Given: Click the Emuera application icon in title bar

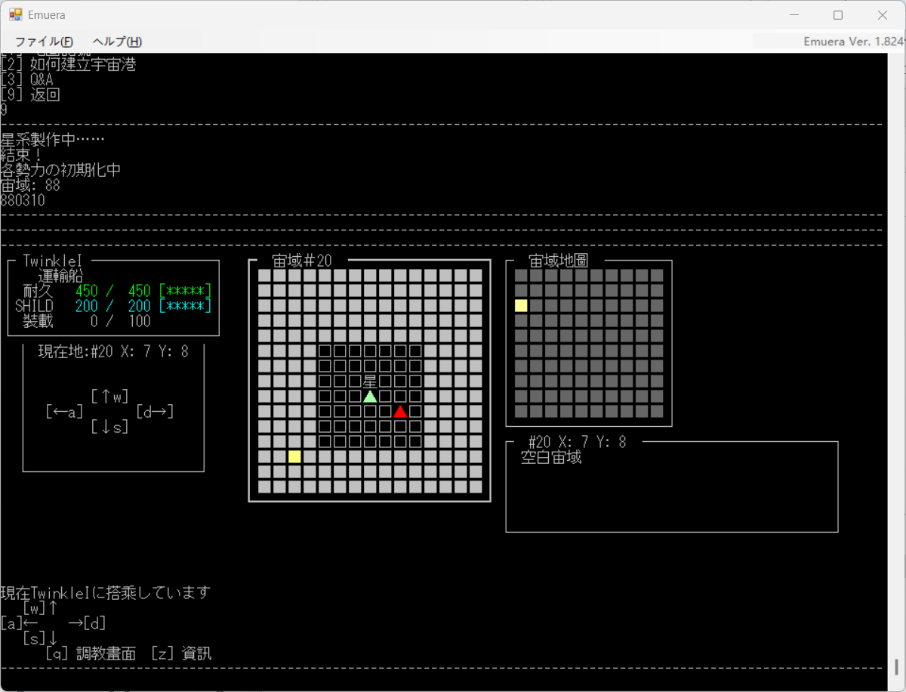Looking at the screenshot, I should click(16, 14).
